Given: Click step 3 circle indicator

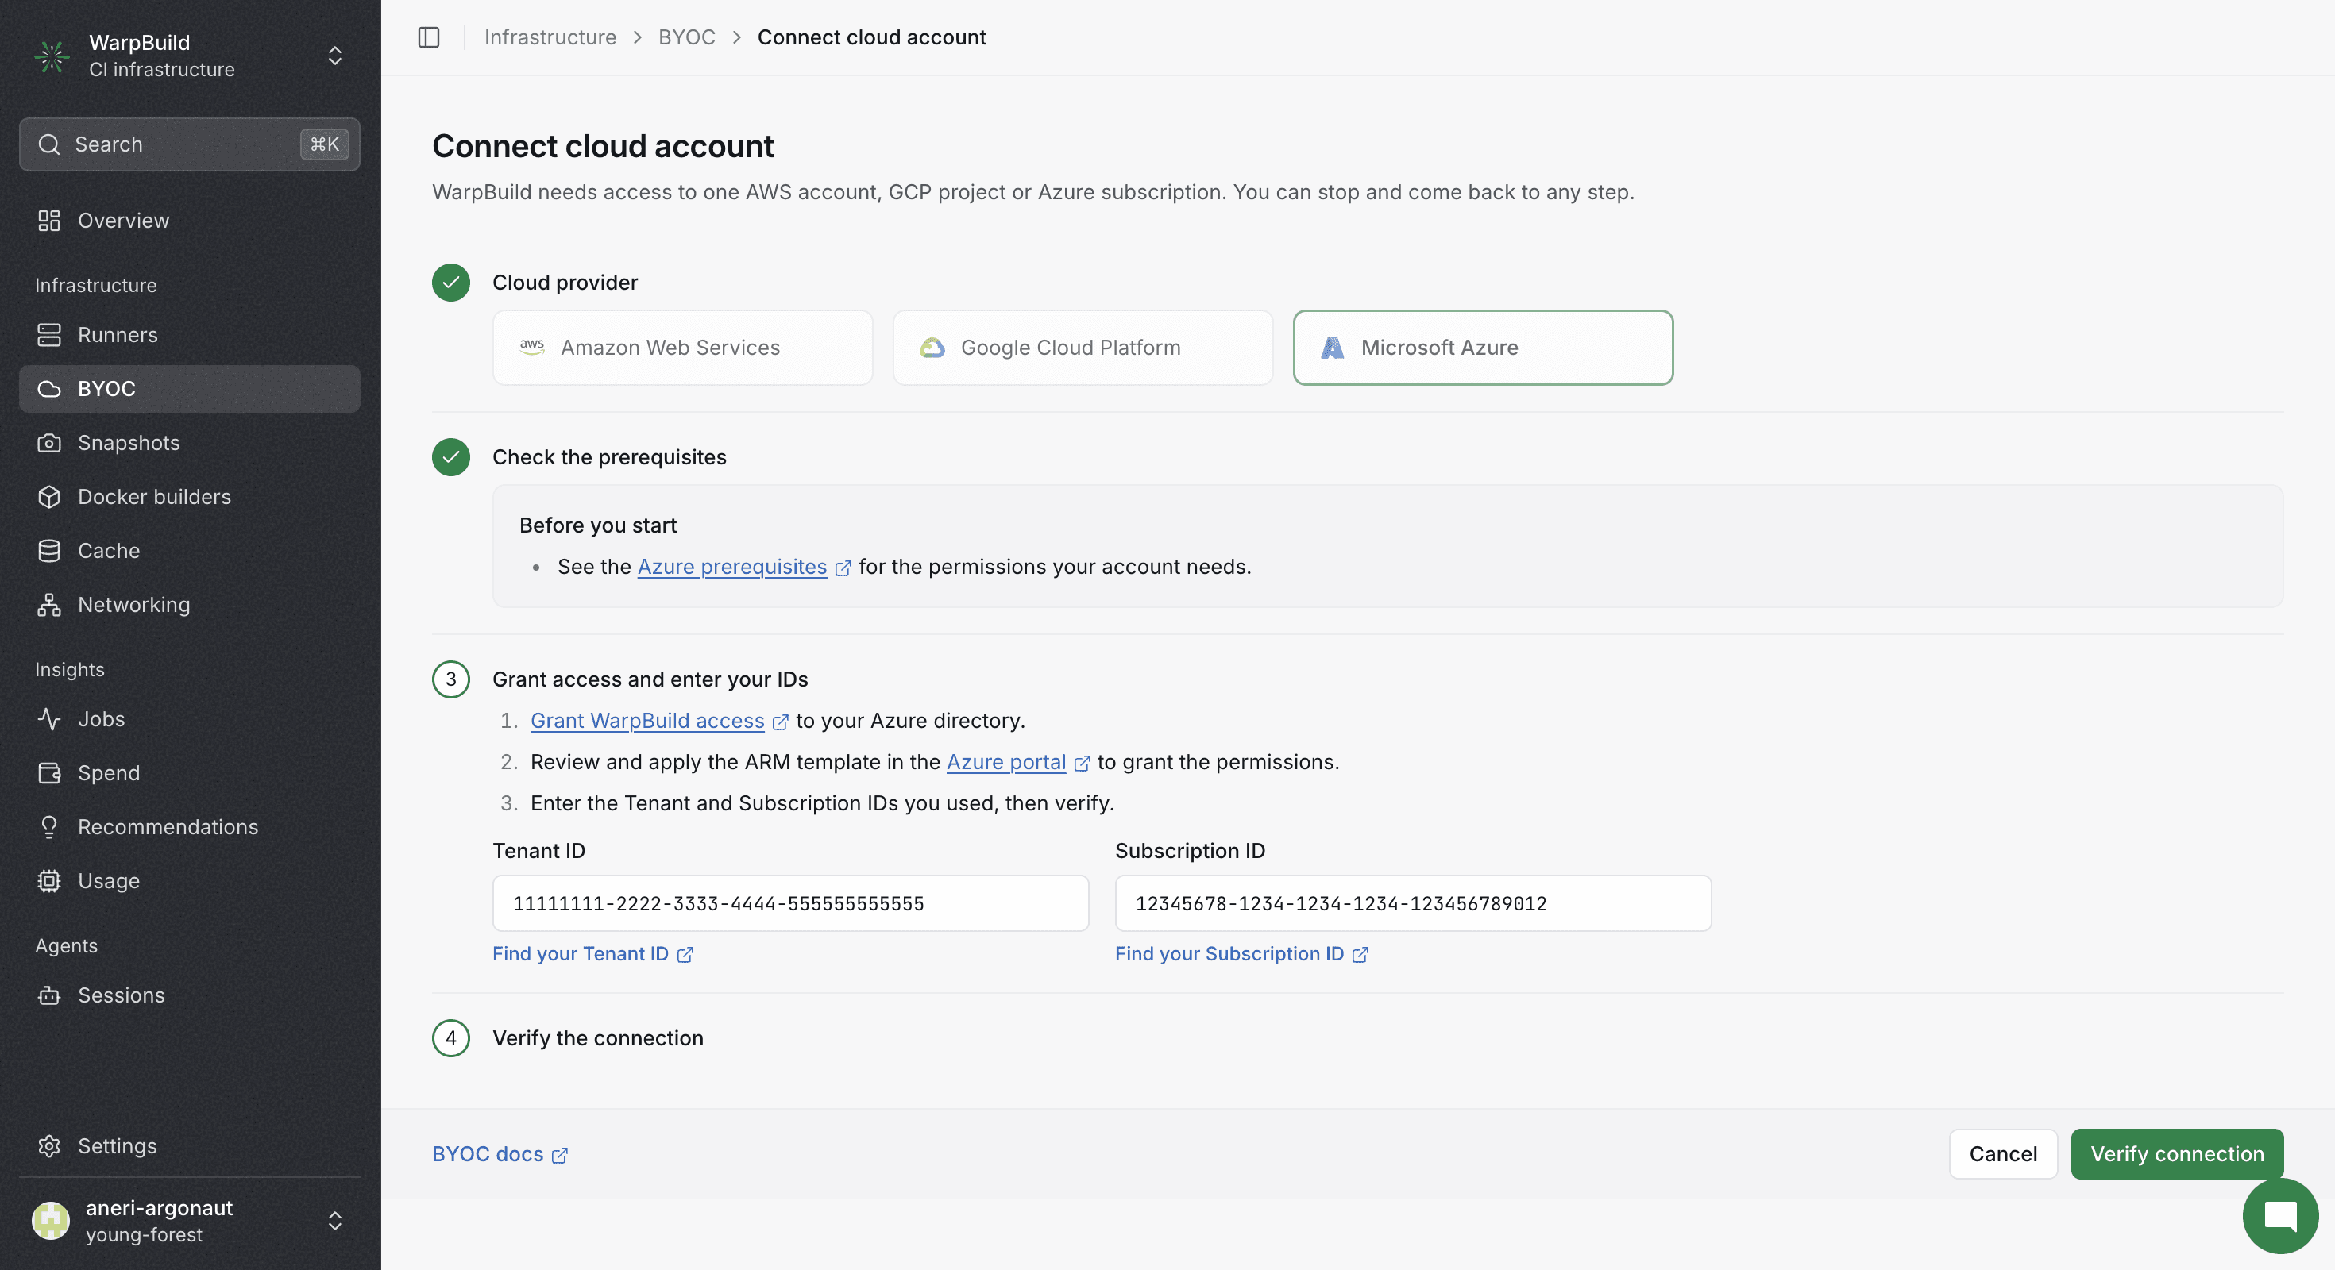Looking at the screenshot, I should (450, 679).
